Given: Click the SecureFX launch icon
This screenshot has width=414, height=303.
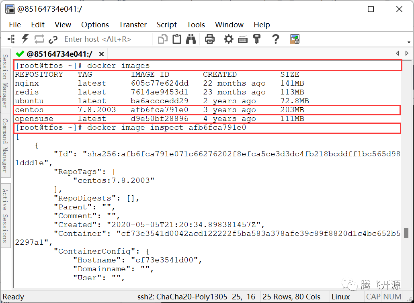Looking at the screenshot, I should tap(294, 39).
